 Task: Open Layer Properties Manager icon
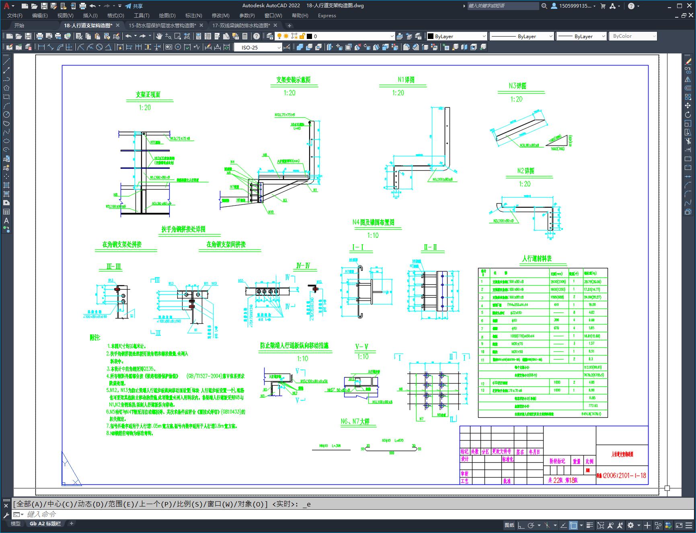pos(270,36)
